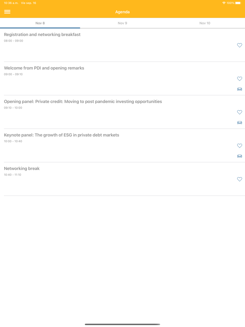Favorite the Welcome from PDI session
Viewport: 245px width, 327px height.
239,79
